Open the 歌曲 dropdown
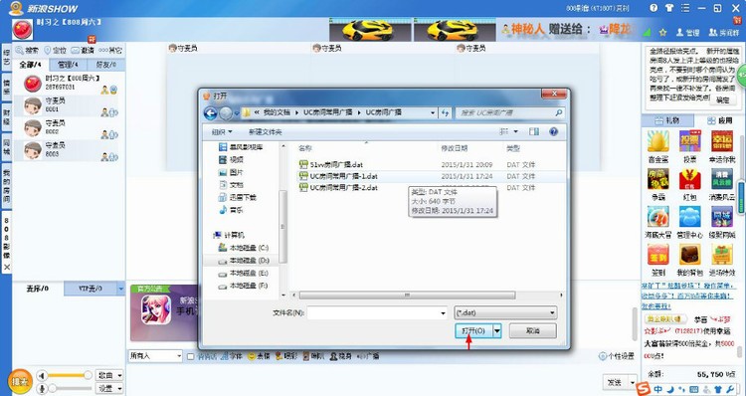 pyautogui.click(x=109, y=375)
